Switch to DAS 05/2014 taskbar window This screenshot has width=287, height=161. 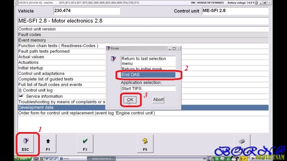tap(101, 159)
